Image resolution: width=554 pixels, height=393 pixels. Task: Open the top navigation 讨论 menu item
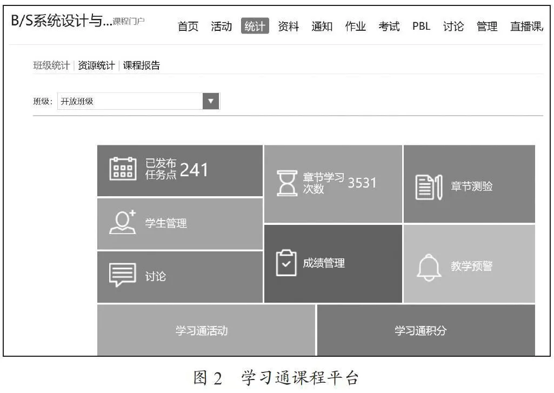[x=453, y=26]
